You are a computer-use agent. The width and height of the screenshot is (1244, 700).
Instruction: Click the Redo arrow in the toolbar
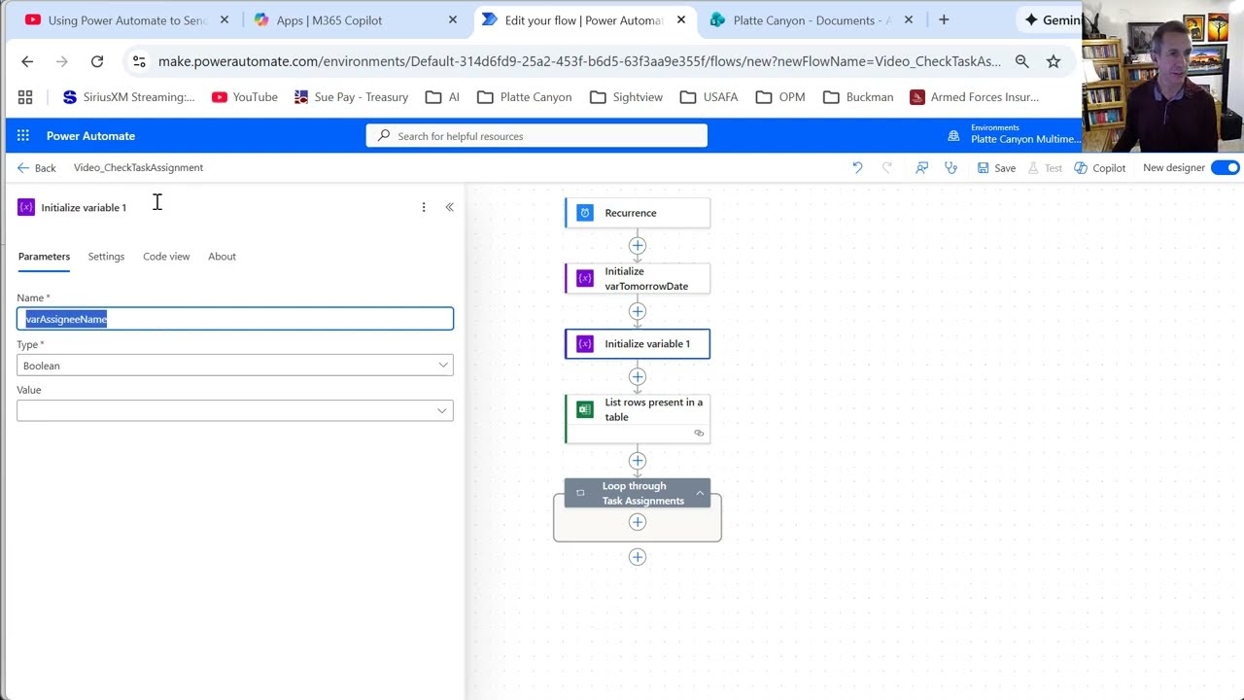886,167
